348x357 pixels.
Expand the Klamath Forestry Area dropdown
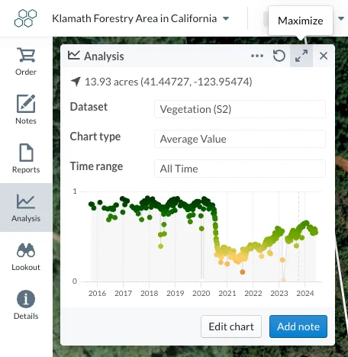[x=226, y=18]
